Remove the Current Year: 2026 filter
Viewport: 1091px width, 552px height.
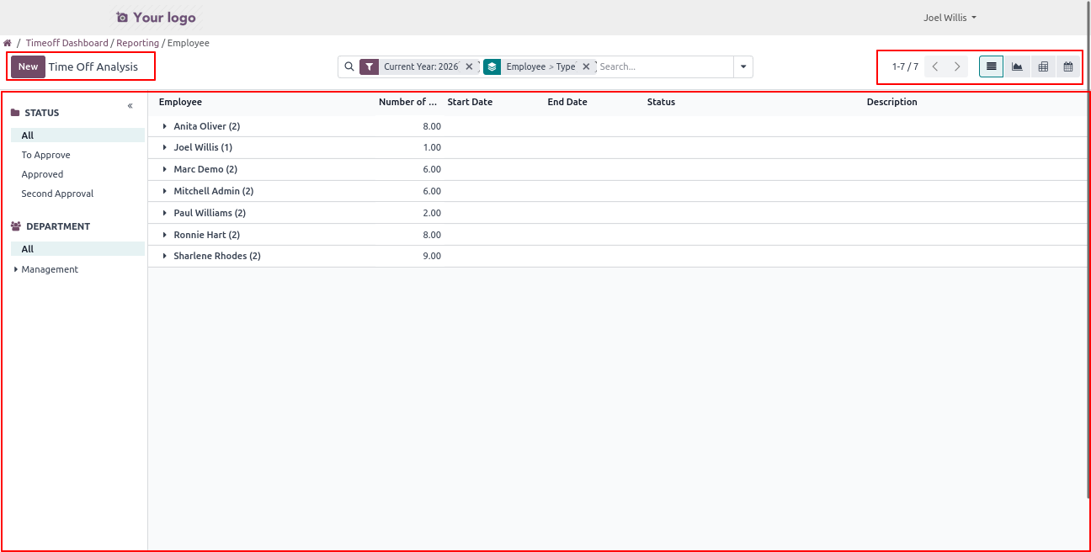pyautogui.click(x=469, y=66)
